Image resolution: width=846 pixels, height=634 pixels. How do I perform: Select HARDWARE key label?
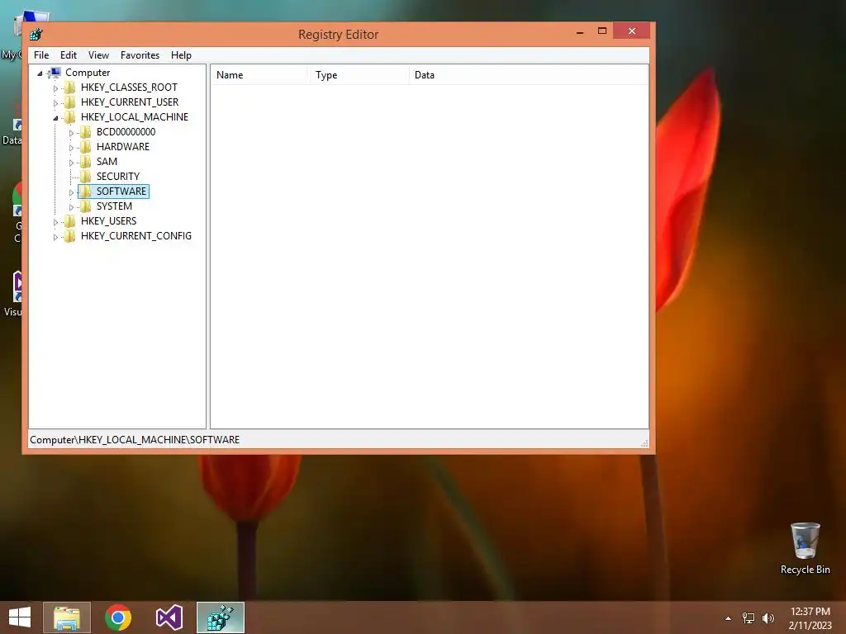[x=123, y=147]
